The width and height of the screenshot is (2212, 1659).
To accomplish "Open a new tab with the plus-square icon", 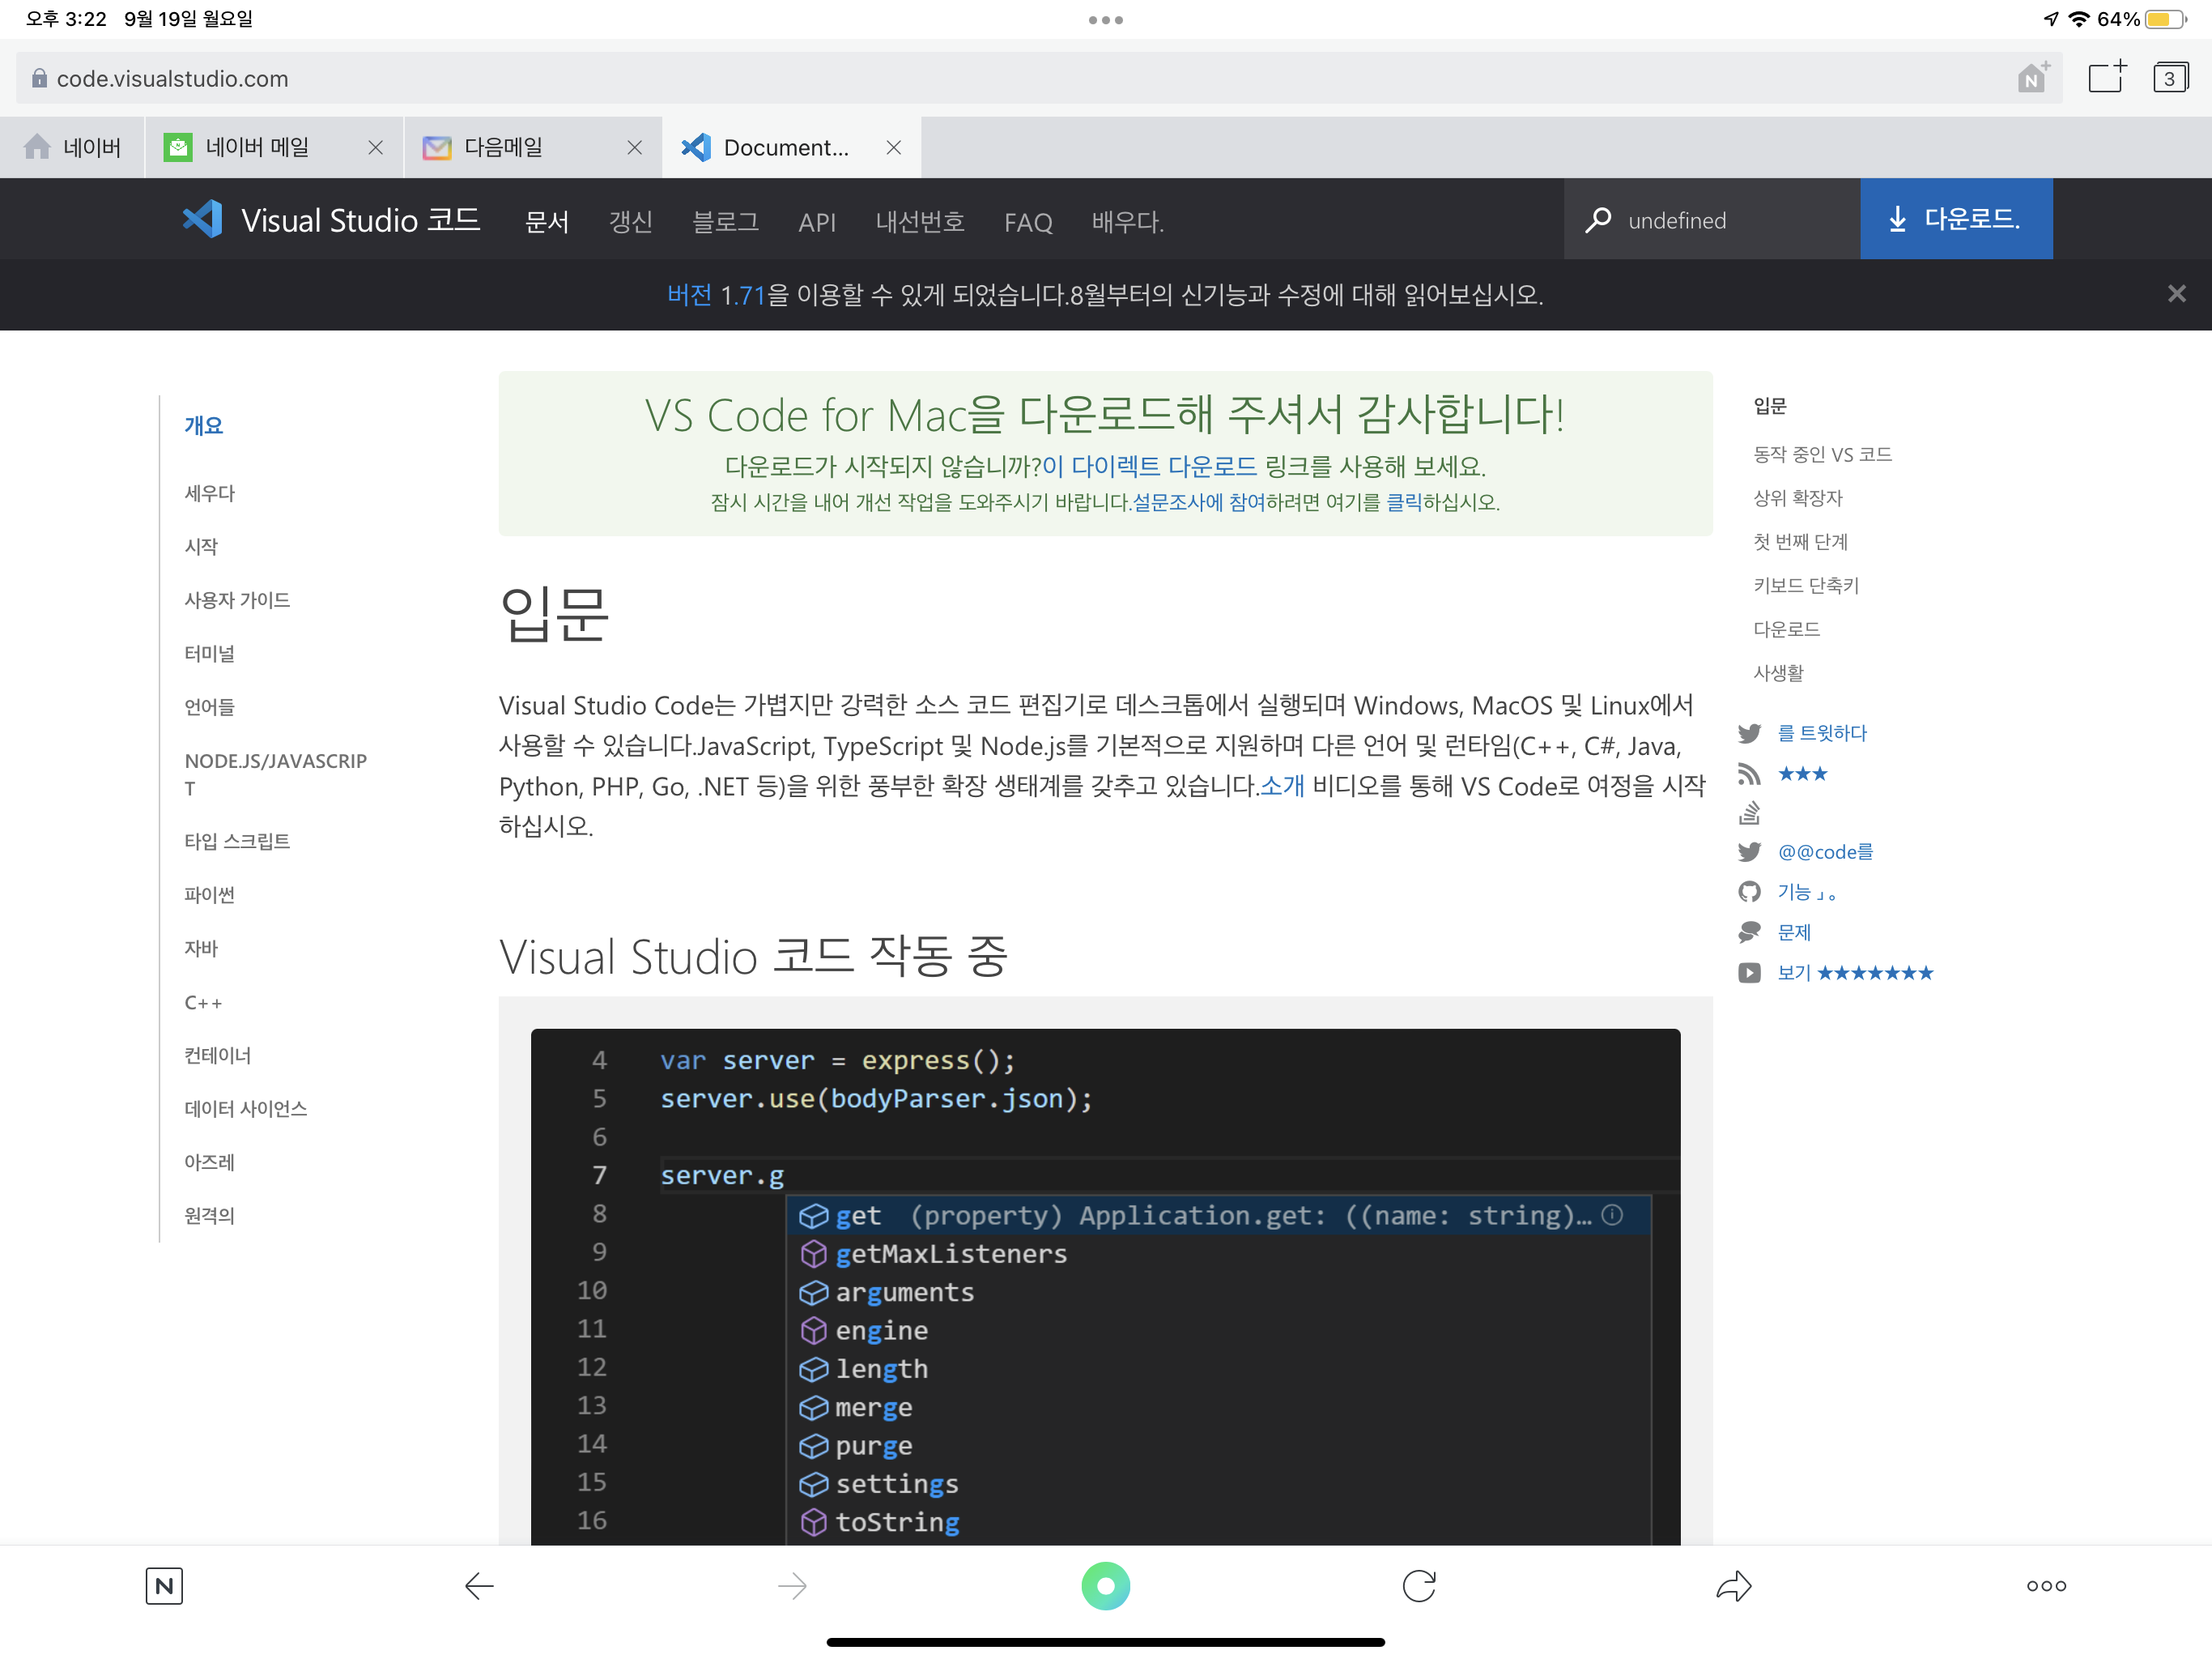I will 2107,77.
